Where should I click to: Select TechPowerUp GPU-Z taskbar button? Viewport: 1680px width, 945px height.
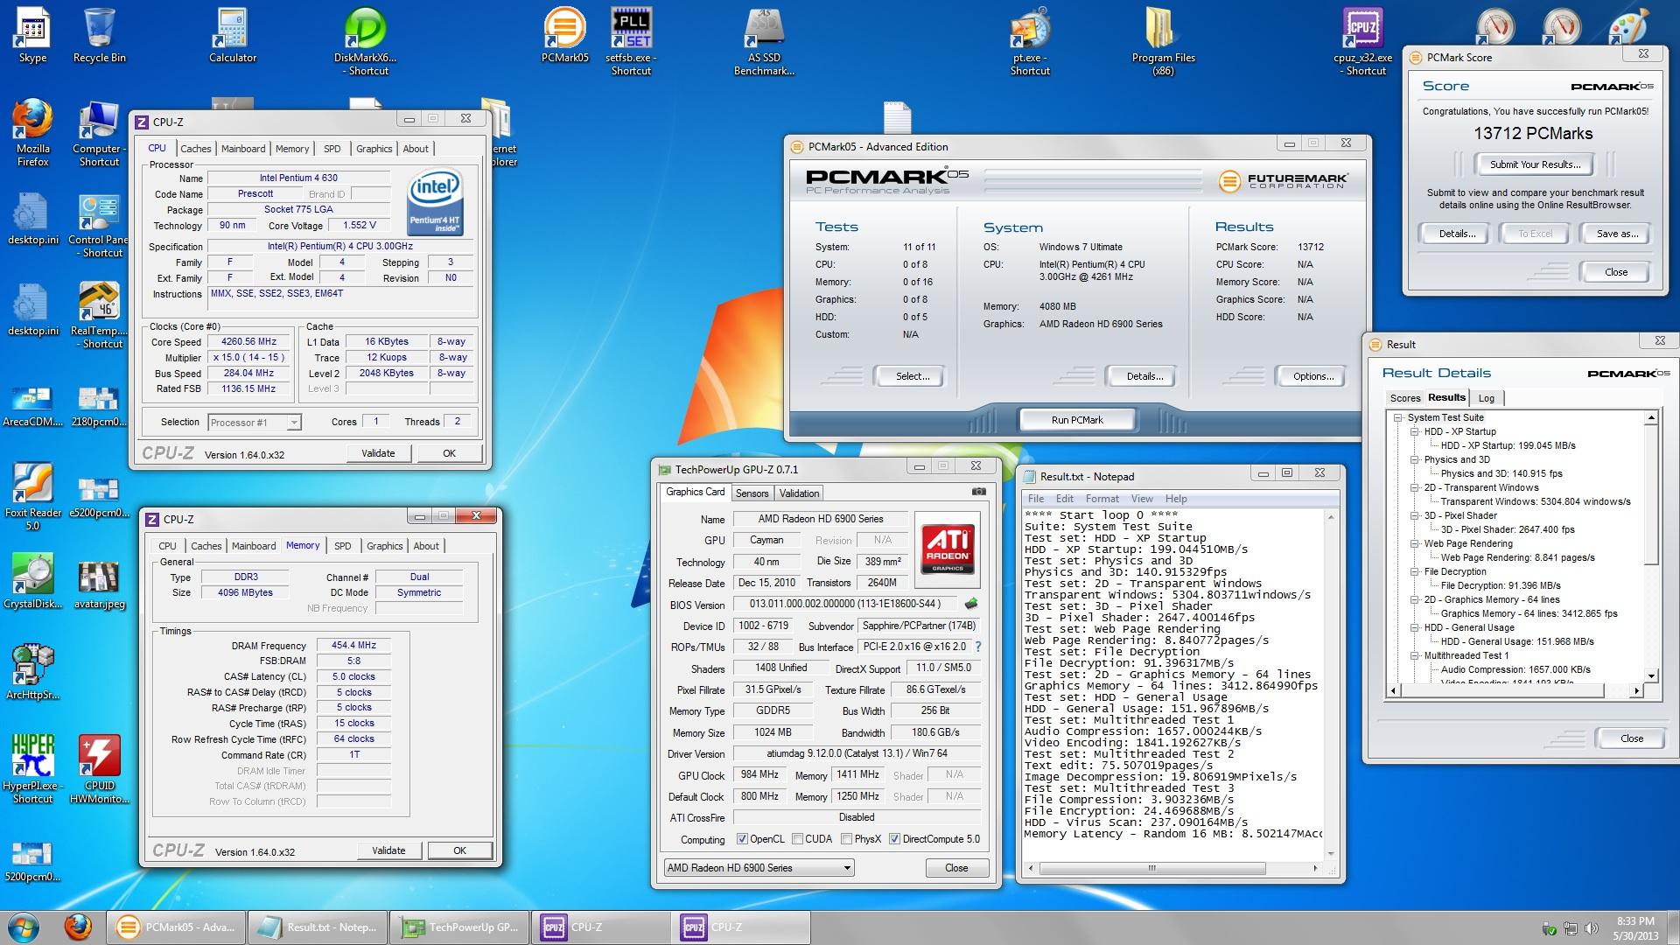[459, 927]
